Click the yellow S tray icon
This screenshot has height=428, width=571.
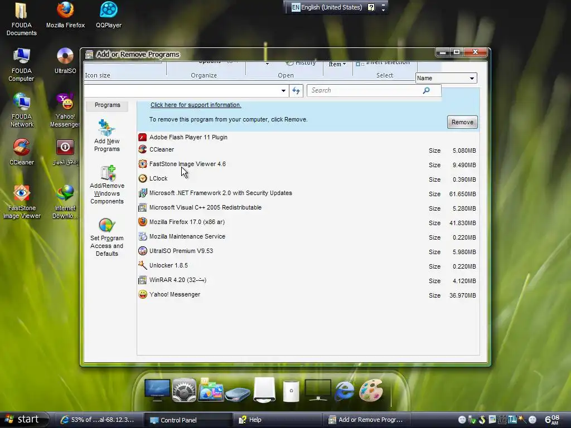click(x=482, y=420)
